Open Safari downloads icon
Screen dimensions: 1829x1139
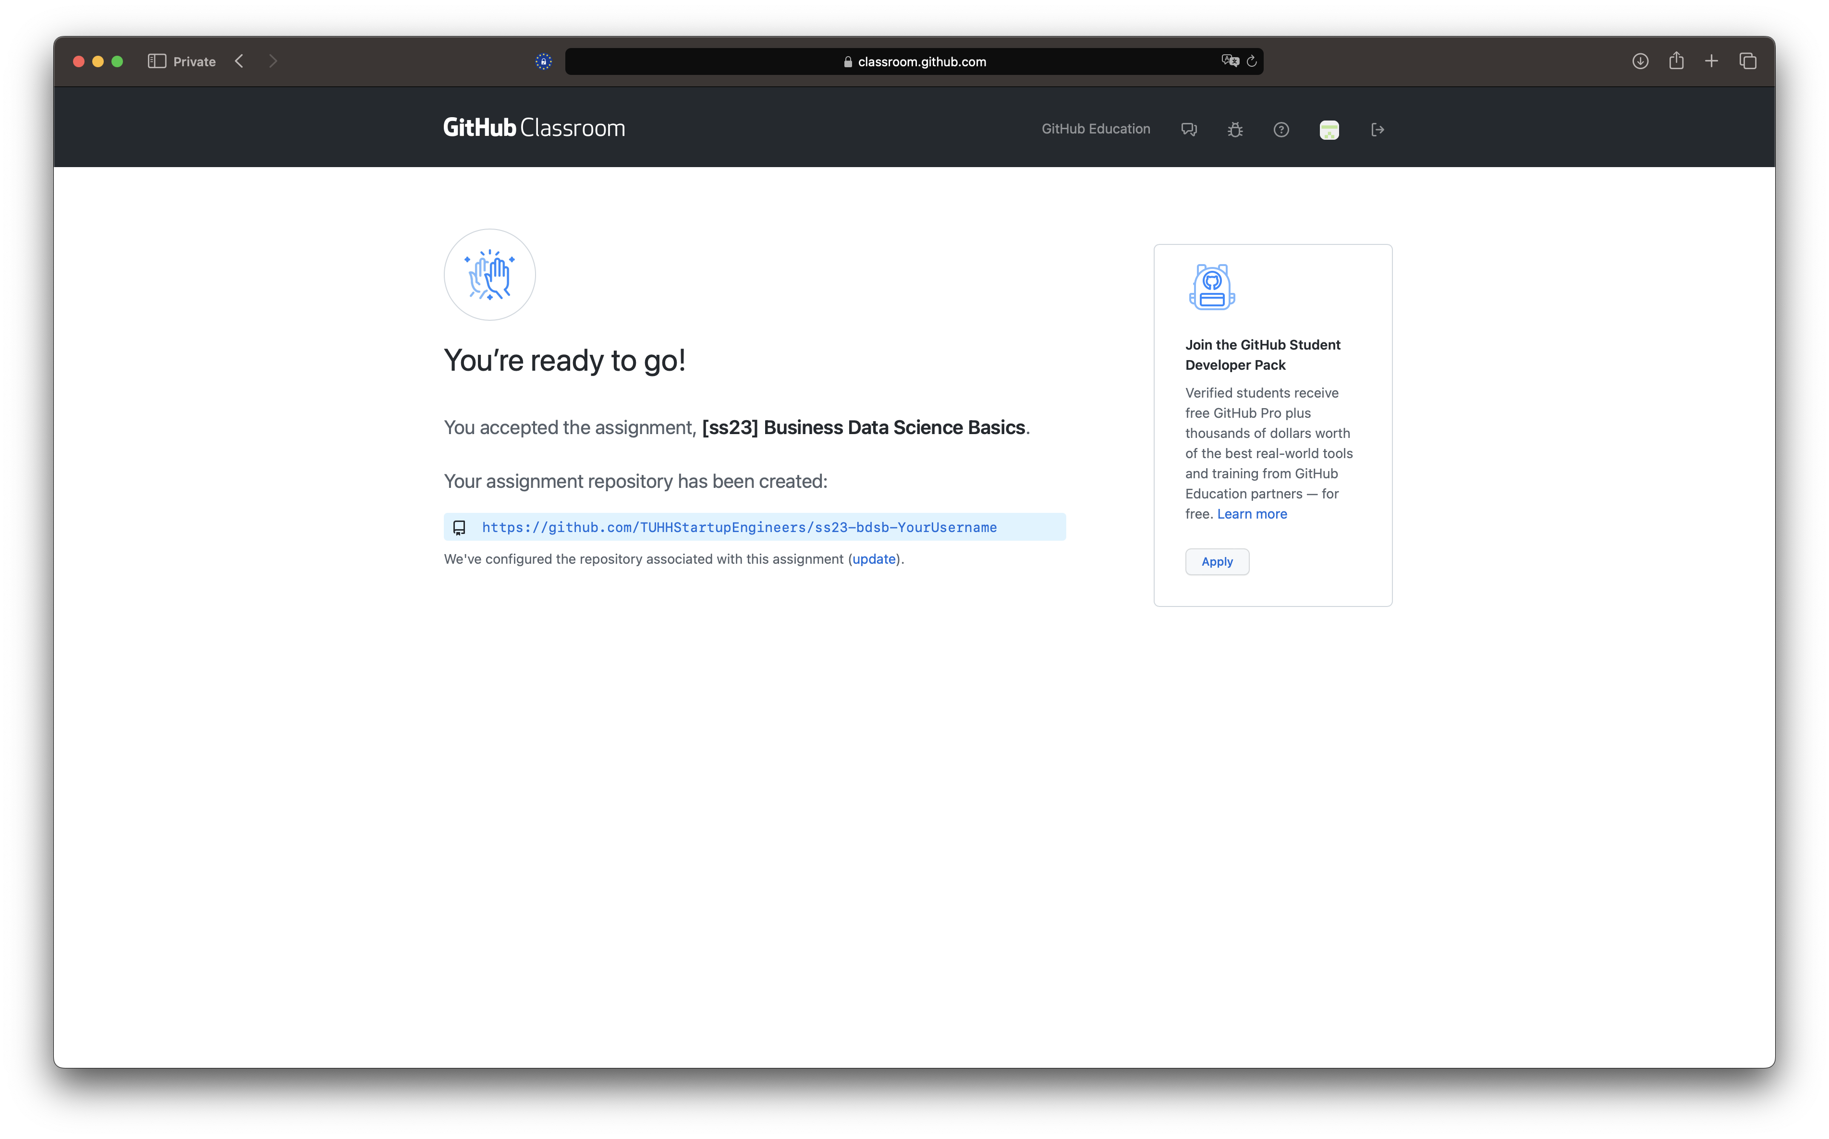[1640, 61]
